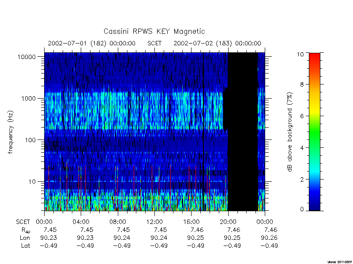Click the 16:00 time tick label
This screenshot has width=353, height=264.
[x=191, y=222]
